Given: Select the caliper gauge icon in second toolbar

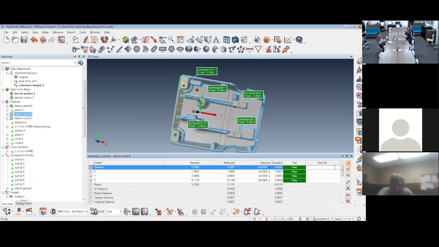Looking at the screenshot, I should pos(76,49).
